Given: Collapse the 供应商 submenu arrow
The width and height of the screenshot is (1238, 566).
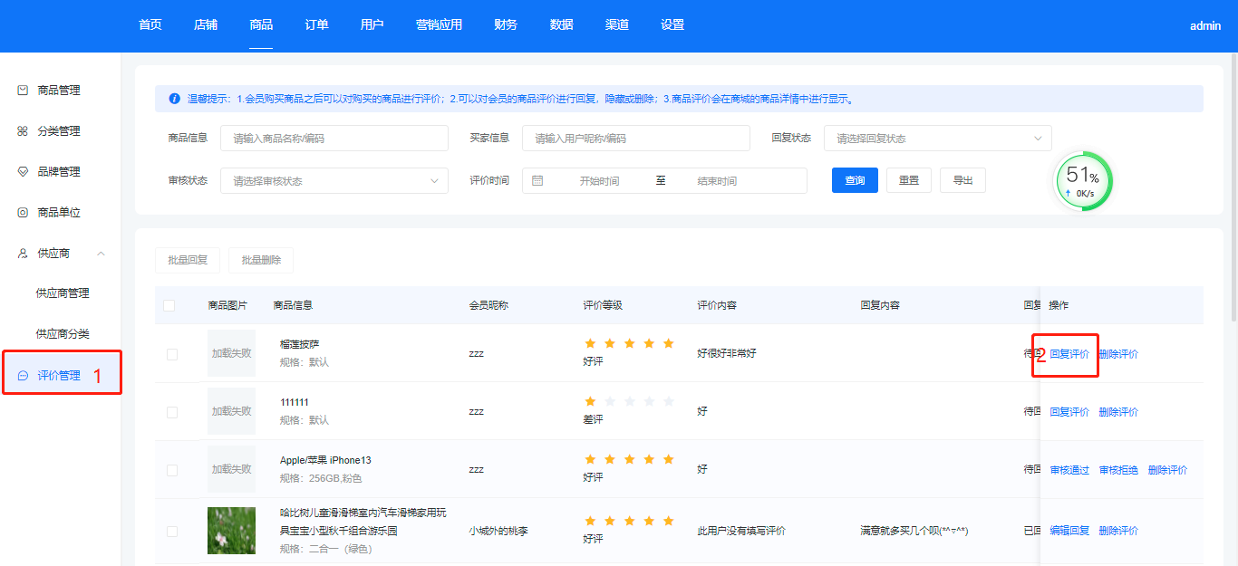Looking at the screenshot, I should pos(102,254).
